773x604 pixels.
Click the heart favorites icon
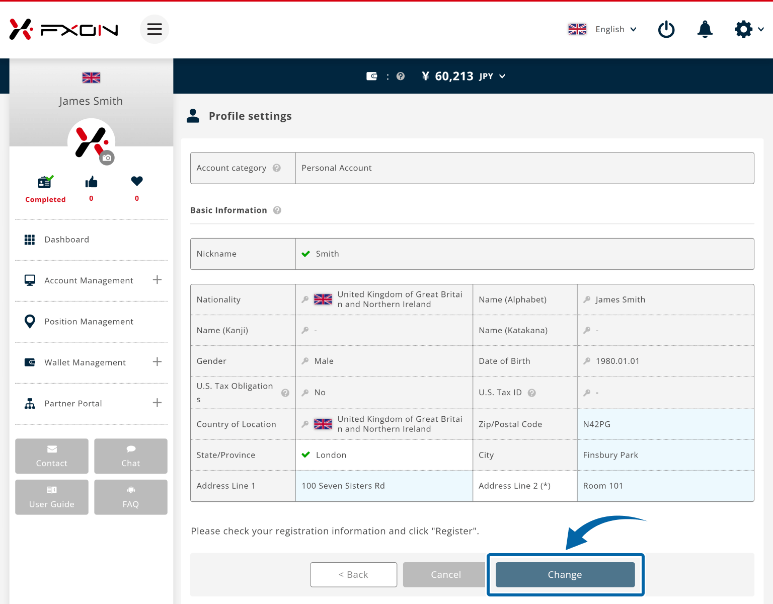[x=137, y=181]
